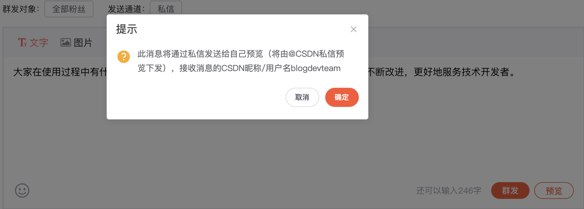Click the blogdevteam username in the dialog
584x209 pixels.
pos(315,68)
